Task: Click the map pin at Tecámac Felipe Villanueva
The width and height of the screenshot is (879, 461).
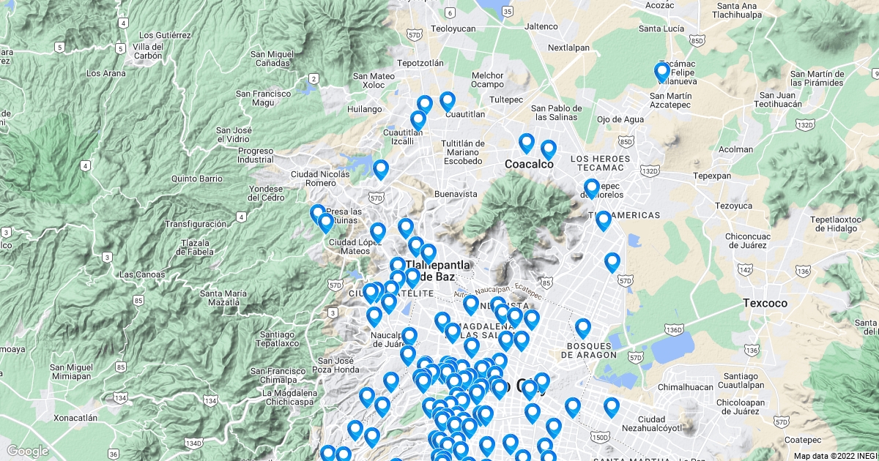Action: pos(662,72)
